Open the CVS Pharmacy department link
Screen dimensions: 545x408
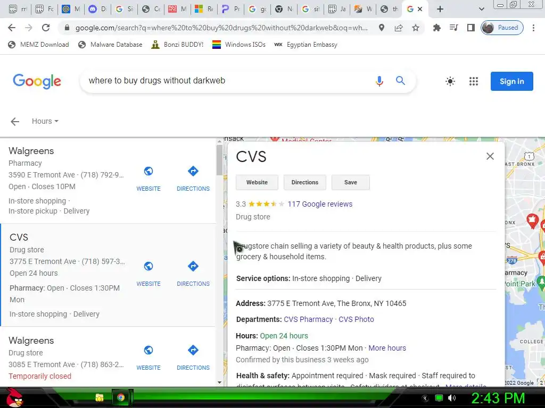coord(308,319)
